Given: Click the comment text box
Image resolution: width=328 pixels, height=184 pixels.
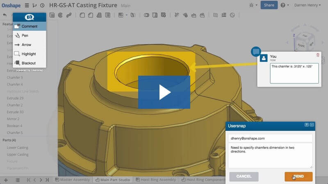Looking at the screenshot, I should pos(294,73).
